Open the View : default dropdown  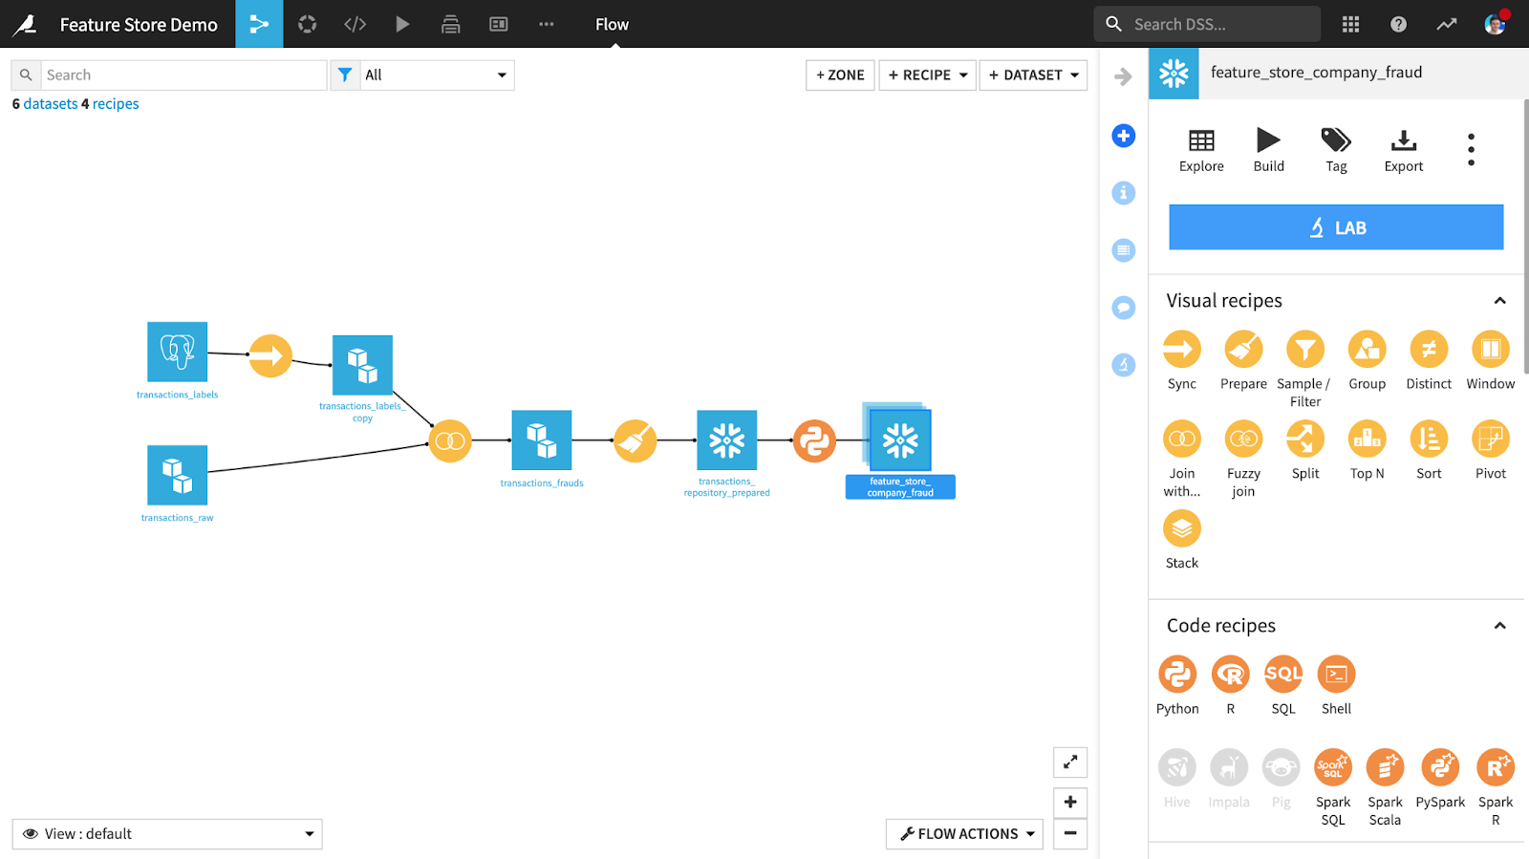(167, 834)
